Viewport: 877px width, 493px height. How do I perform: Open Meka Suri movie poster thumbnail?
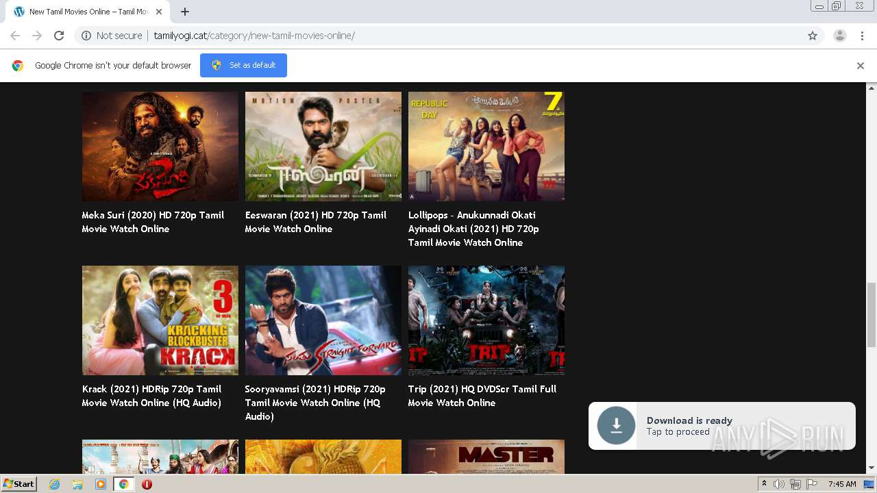click(160, 147)
